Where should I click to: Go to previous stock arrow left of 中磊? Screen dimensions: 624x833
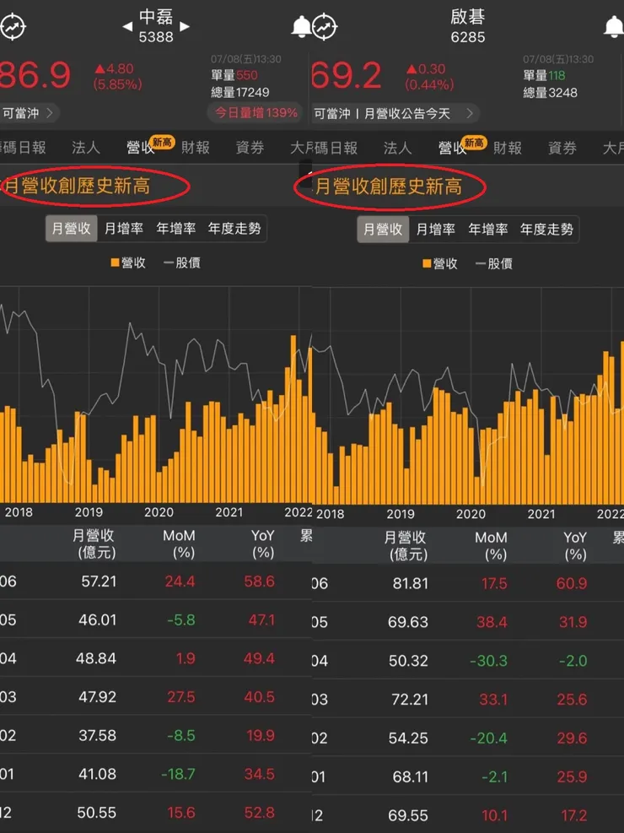coord(127,26)
